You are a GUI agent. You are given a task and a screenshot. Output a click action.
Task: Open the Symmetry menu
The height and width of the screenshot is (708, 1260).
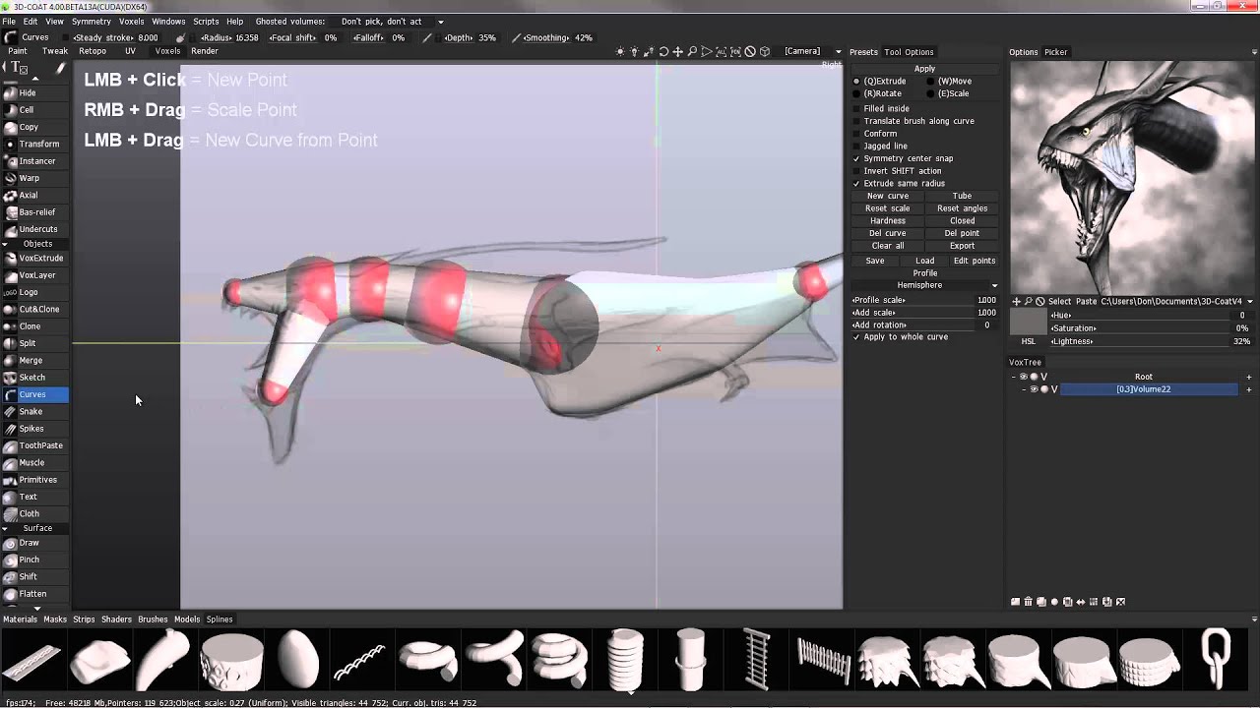pyautogui.click(x=92, y=22)
